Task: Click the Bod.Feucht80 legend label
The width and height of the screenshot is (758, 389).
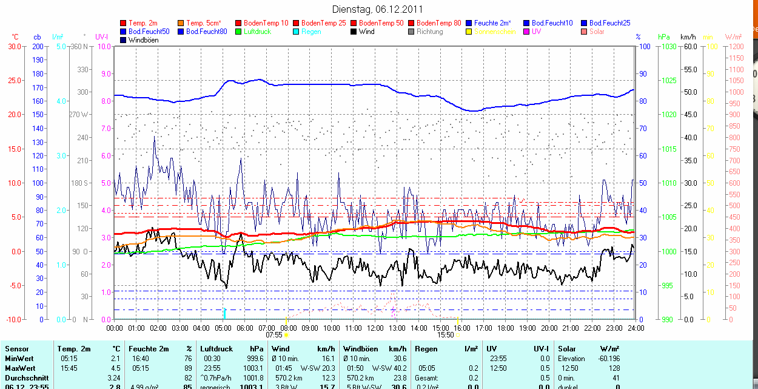Action: coord(206,32)
